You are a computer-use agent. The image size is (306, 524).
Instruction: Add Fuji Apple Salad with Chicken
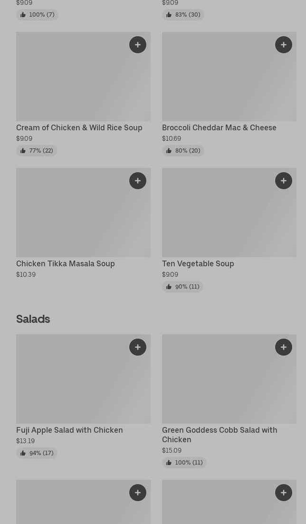tap(138, 347)
